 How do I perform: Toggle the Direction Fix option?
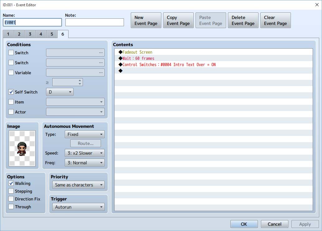coord(11,199)
